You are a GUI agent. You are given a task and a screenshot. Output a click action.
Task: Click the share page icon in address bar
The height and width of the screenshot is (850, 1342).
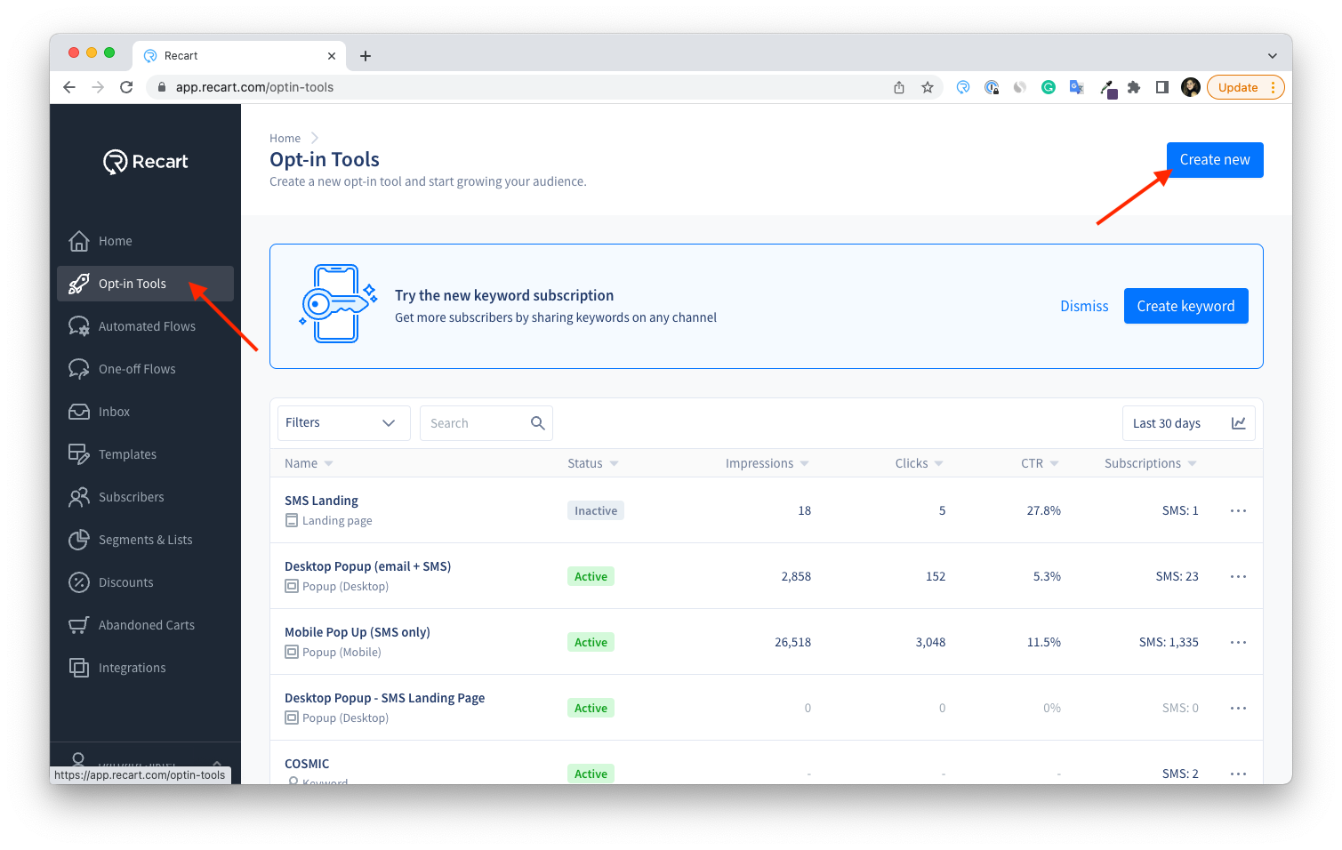899,87
